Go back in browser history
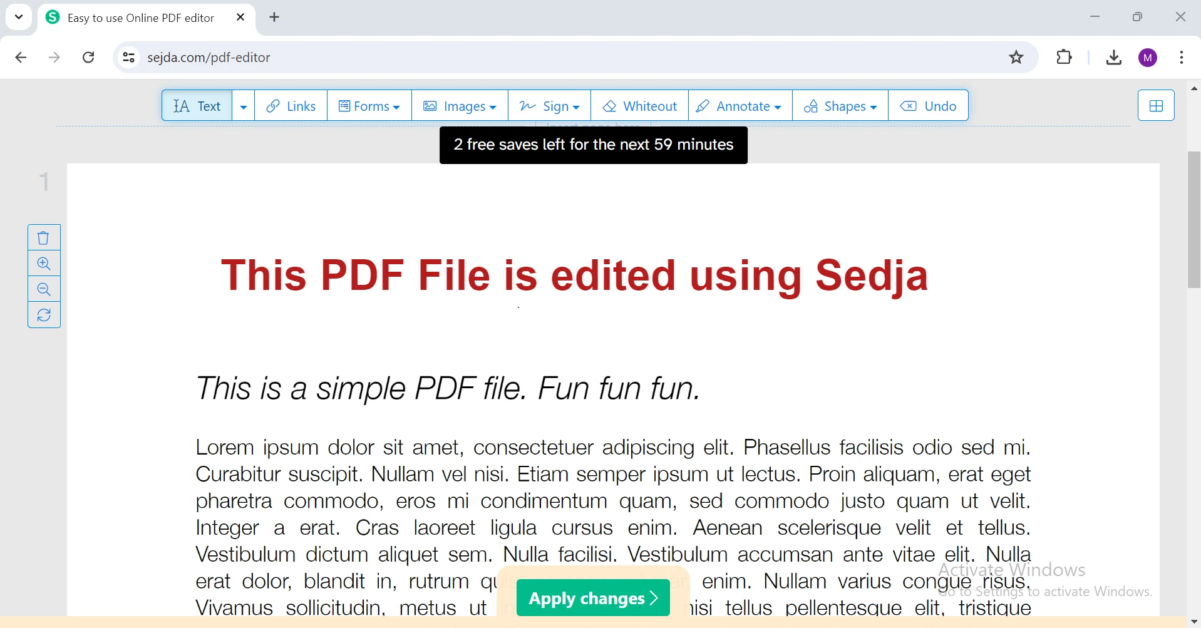Image resolution: width=1201 pixels, height=628 pixels. (21, 58)
